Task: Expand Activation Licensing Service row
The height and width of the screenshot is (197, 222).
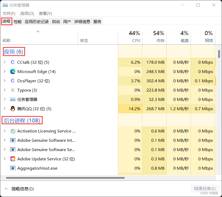Action: point(5,131)
